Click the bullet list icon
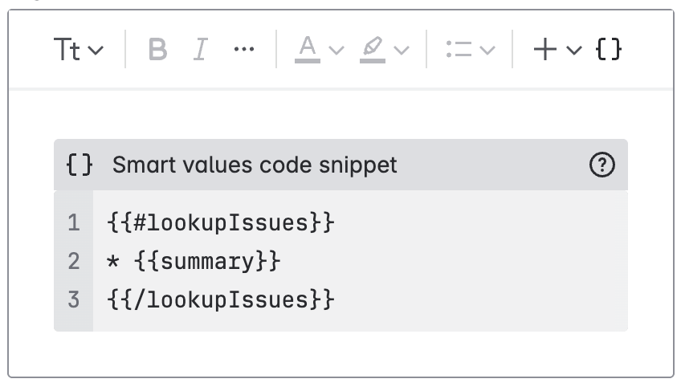Viewport: 681px width, 387px height. click(x=459, y=50)
